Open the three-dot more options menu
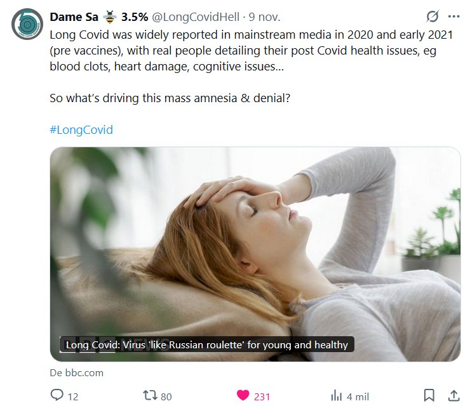470x406 pixels. click(453, 16)
